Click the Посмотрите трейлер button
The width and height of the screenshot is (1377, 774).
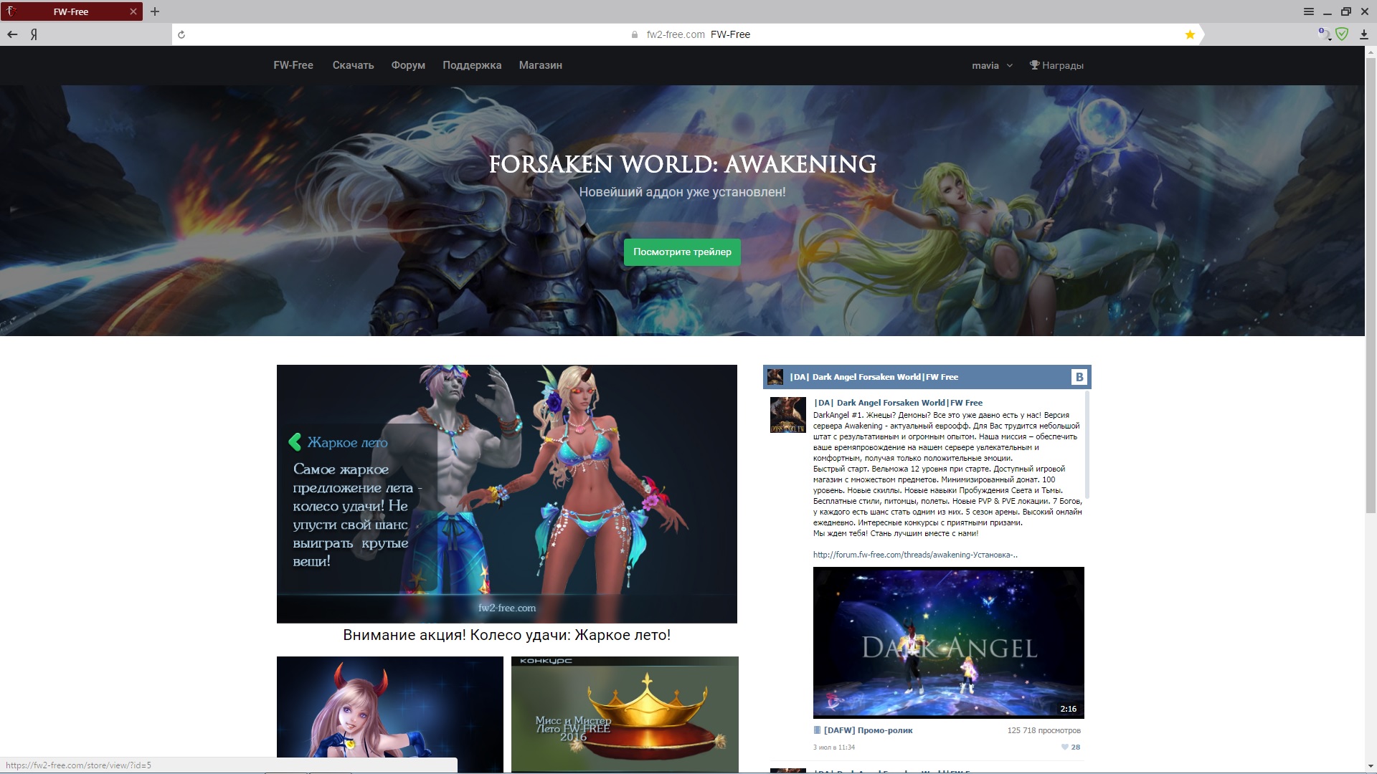[682, 252]
